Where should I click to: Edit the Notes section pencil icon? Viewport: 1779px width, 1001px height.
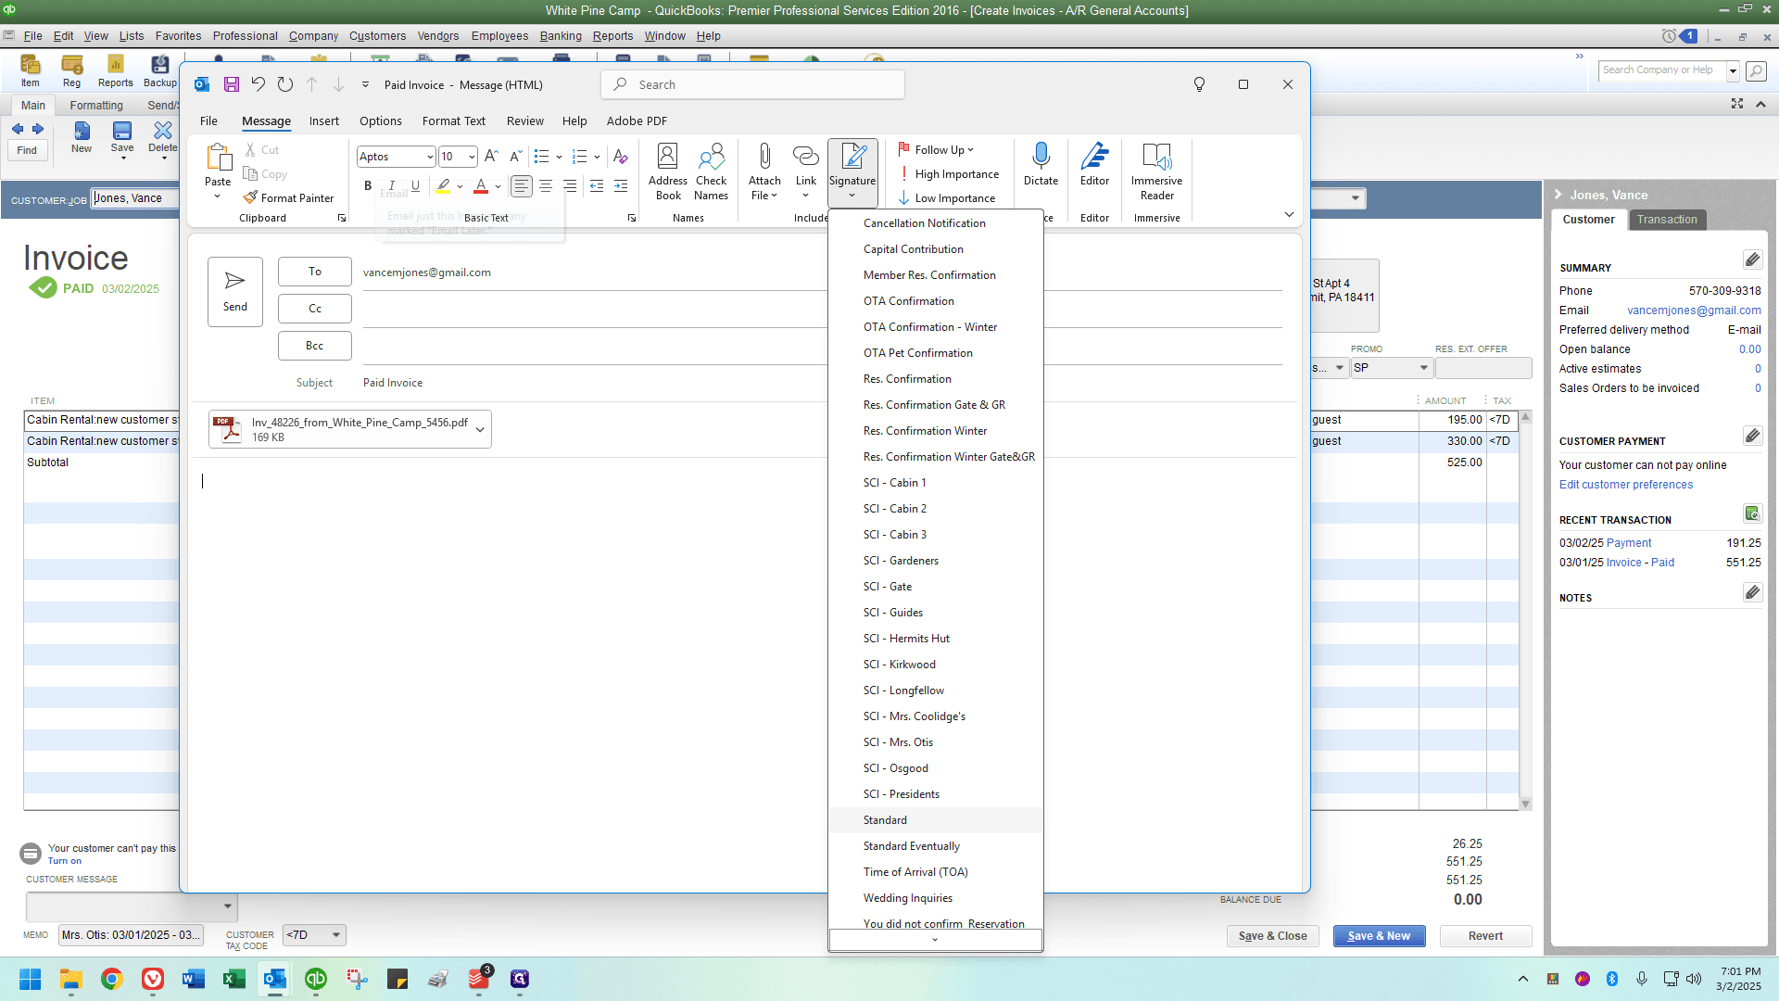(x=1752, y=592)
